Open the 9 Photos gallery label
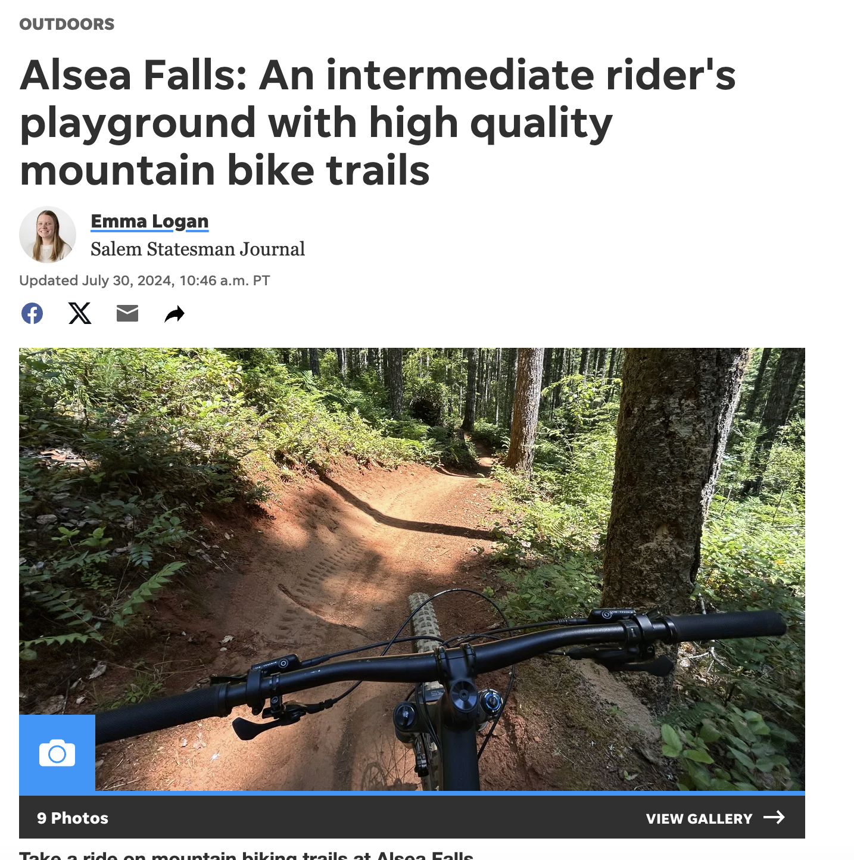Viewport: 854px width, 860px height. pyautogui.click(x=73, y=818)
